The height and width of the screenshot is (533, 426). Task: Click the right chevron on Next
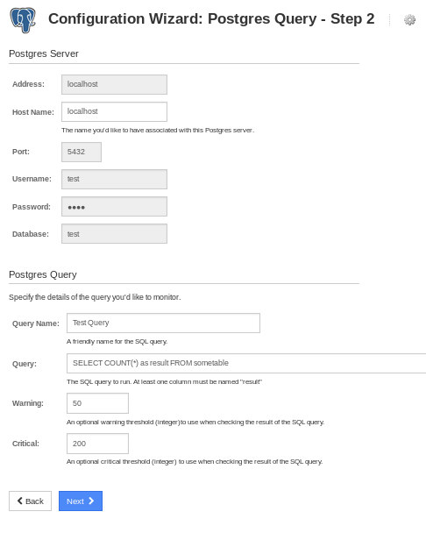point(91,501)
